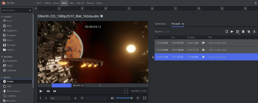The image size is (258, 103).
Task: Open Delete Queue in the sidebar
Action: point(13,91)
